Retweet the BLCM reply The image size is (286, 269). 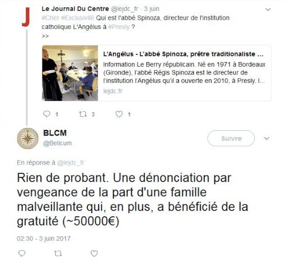tap(58, 253)
